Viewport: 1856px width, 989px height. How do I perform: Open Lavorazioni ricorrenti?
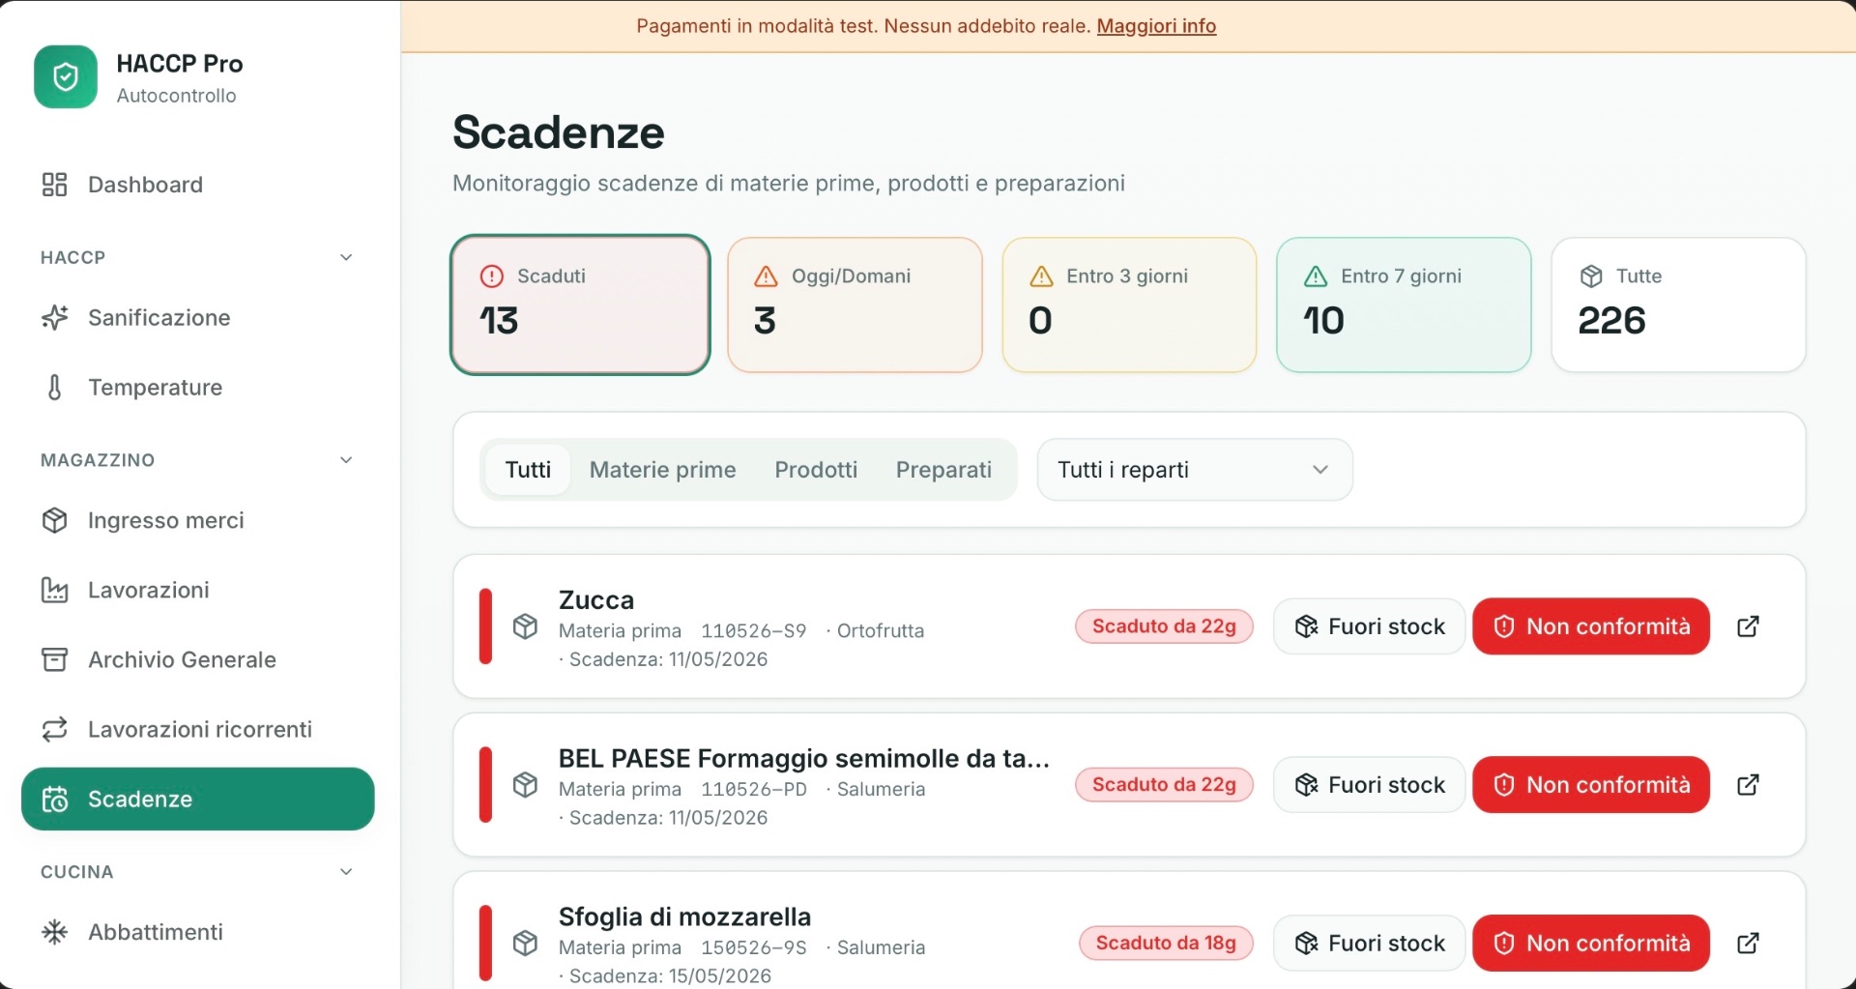197,729
